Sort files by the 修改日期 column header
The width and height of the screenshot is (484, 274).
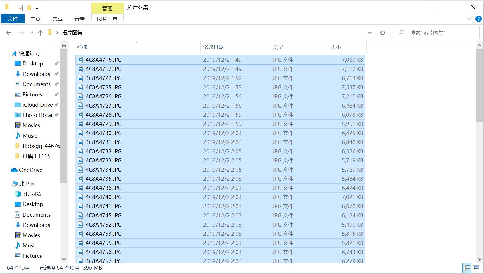[213, 47]
